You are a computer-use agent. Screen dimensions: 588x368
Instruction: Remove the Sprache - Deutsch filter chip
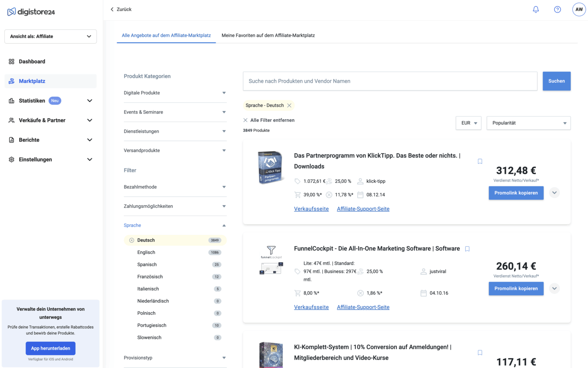pos(289,105)
